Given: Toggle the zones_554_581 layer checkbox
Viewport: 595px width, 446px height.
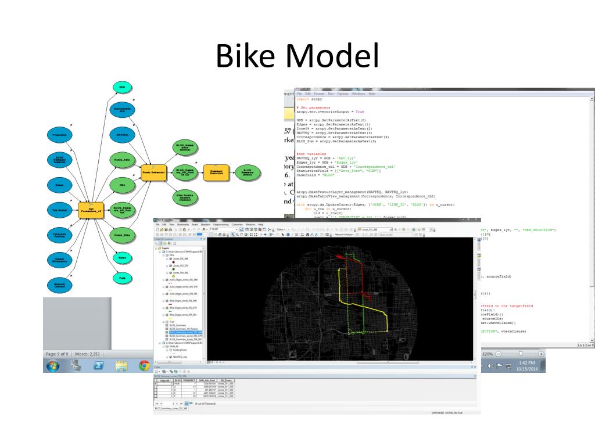Looking at the screenshot, I should (x=171, y=273).
